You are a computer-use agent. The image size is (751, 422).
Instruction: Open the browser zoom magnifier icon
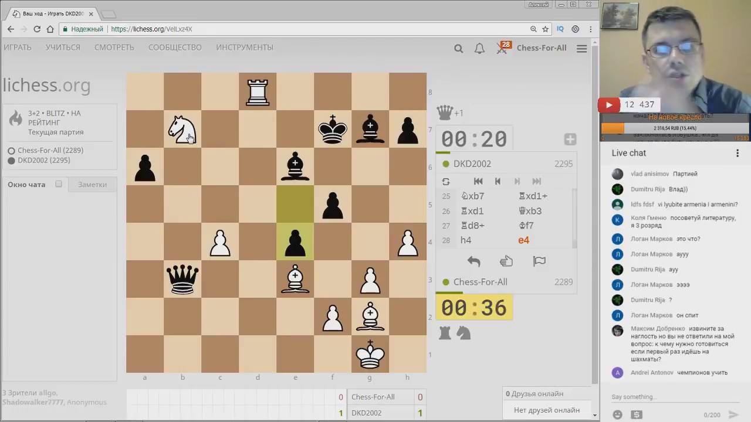pyautogui.click(x=533, y=29)
